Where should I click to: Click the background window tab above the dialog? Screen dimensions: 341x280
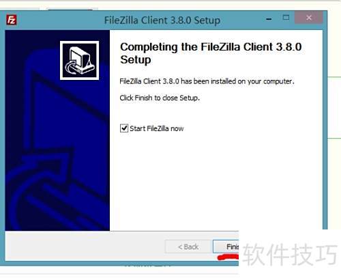(x=70, y=9)
